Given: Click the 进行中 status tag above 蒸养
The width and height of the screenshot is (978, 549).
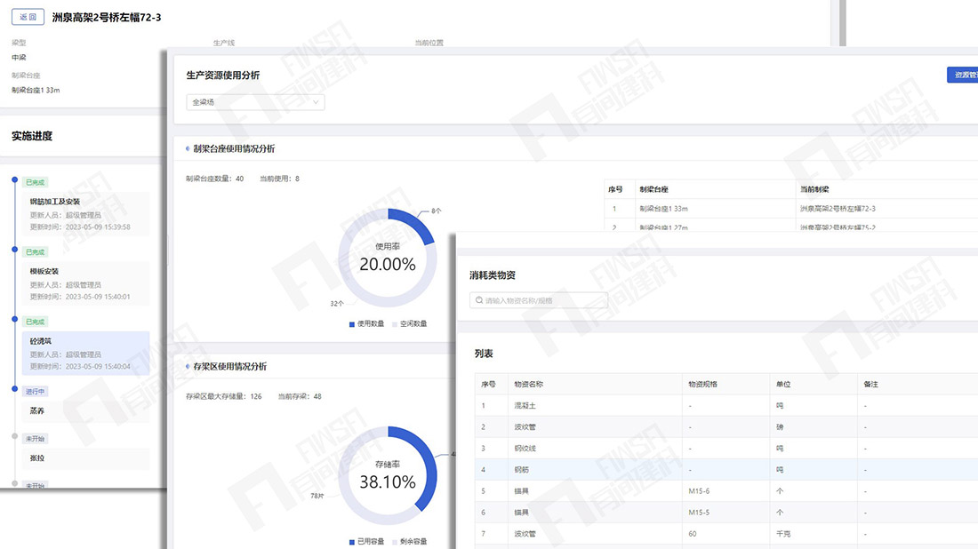Looking at the screenshot, I should [35, 392].
